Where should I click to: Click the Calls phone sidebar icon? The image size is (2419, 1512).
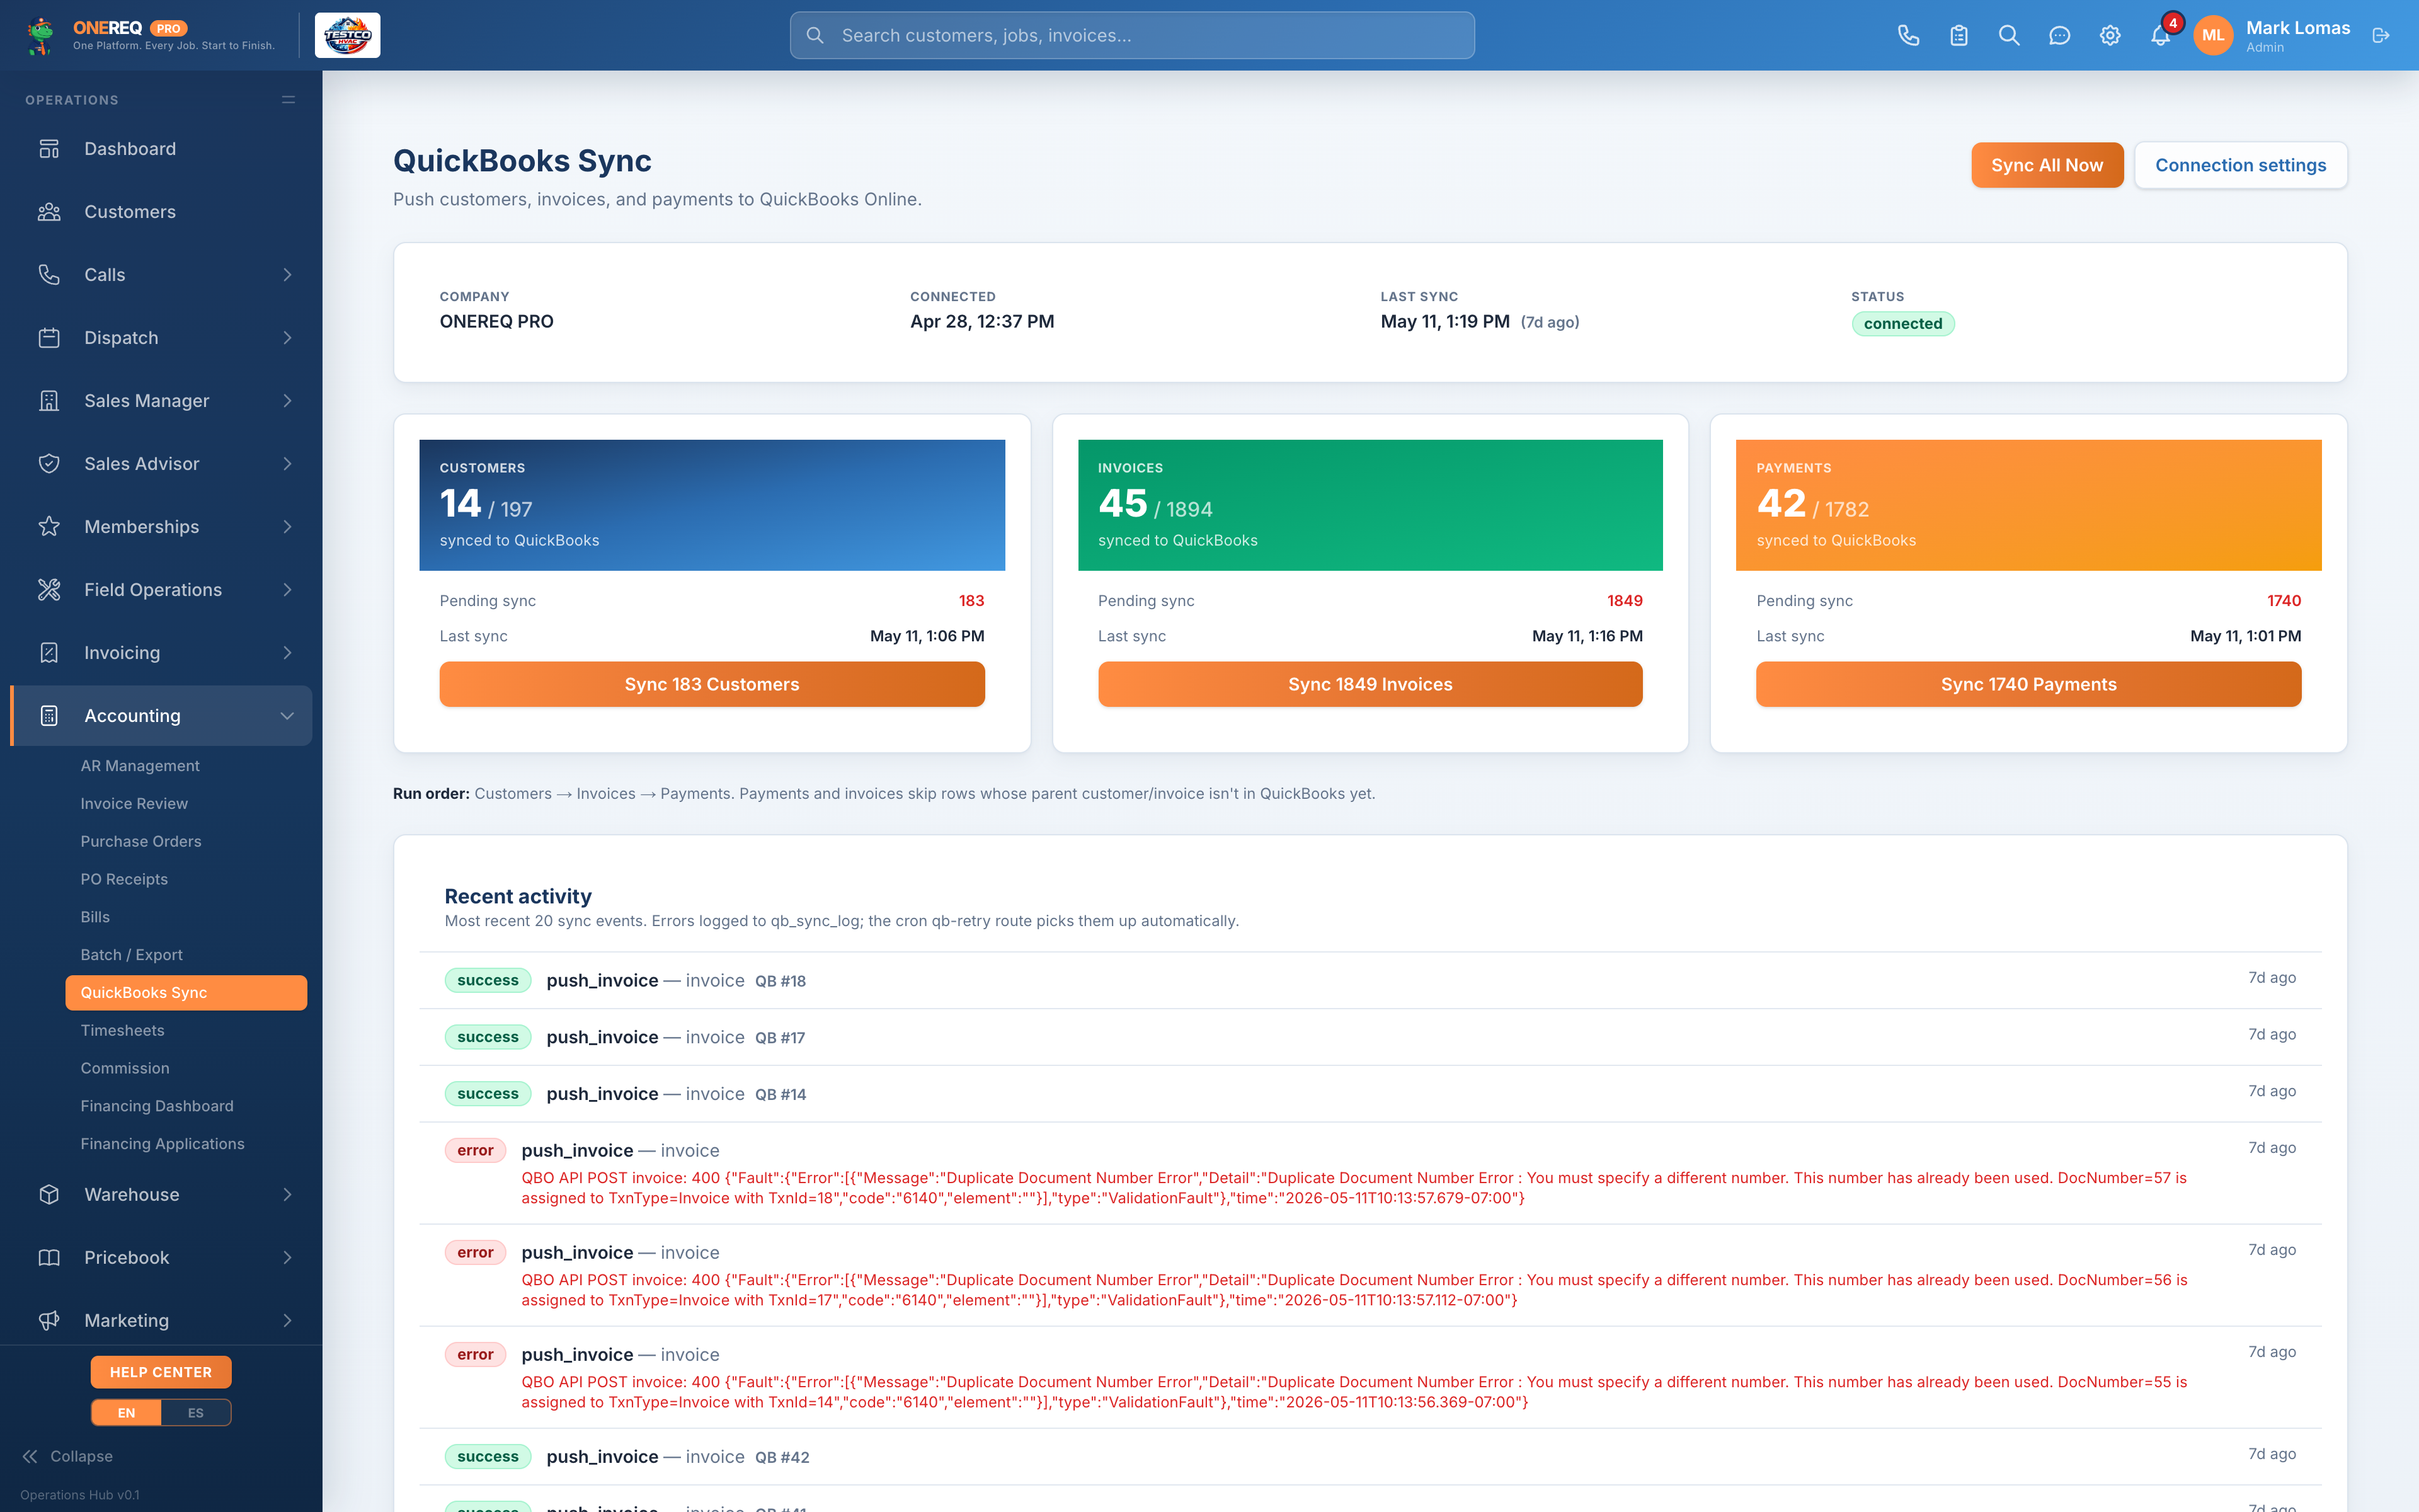coord(49,275)
